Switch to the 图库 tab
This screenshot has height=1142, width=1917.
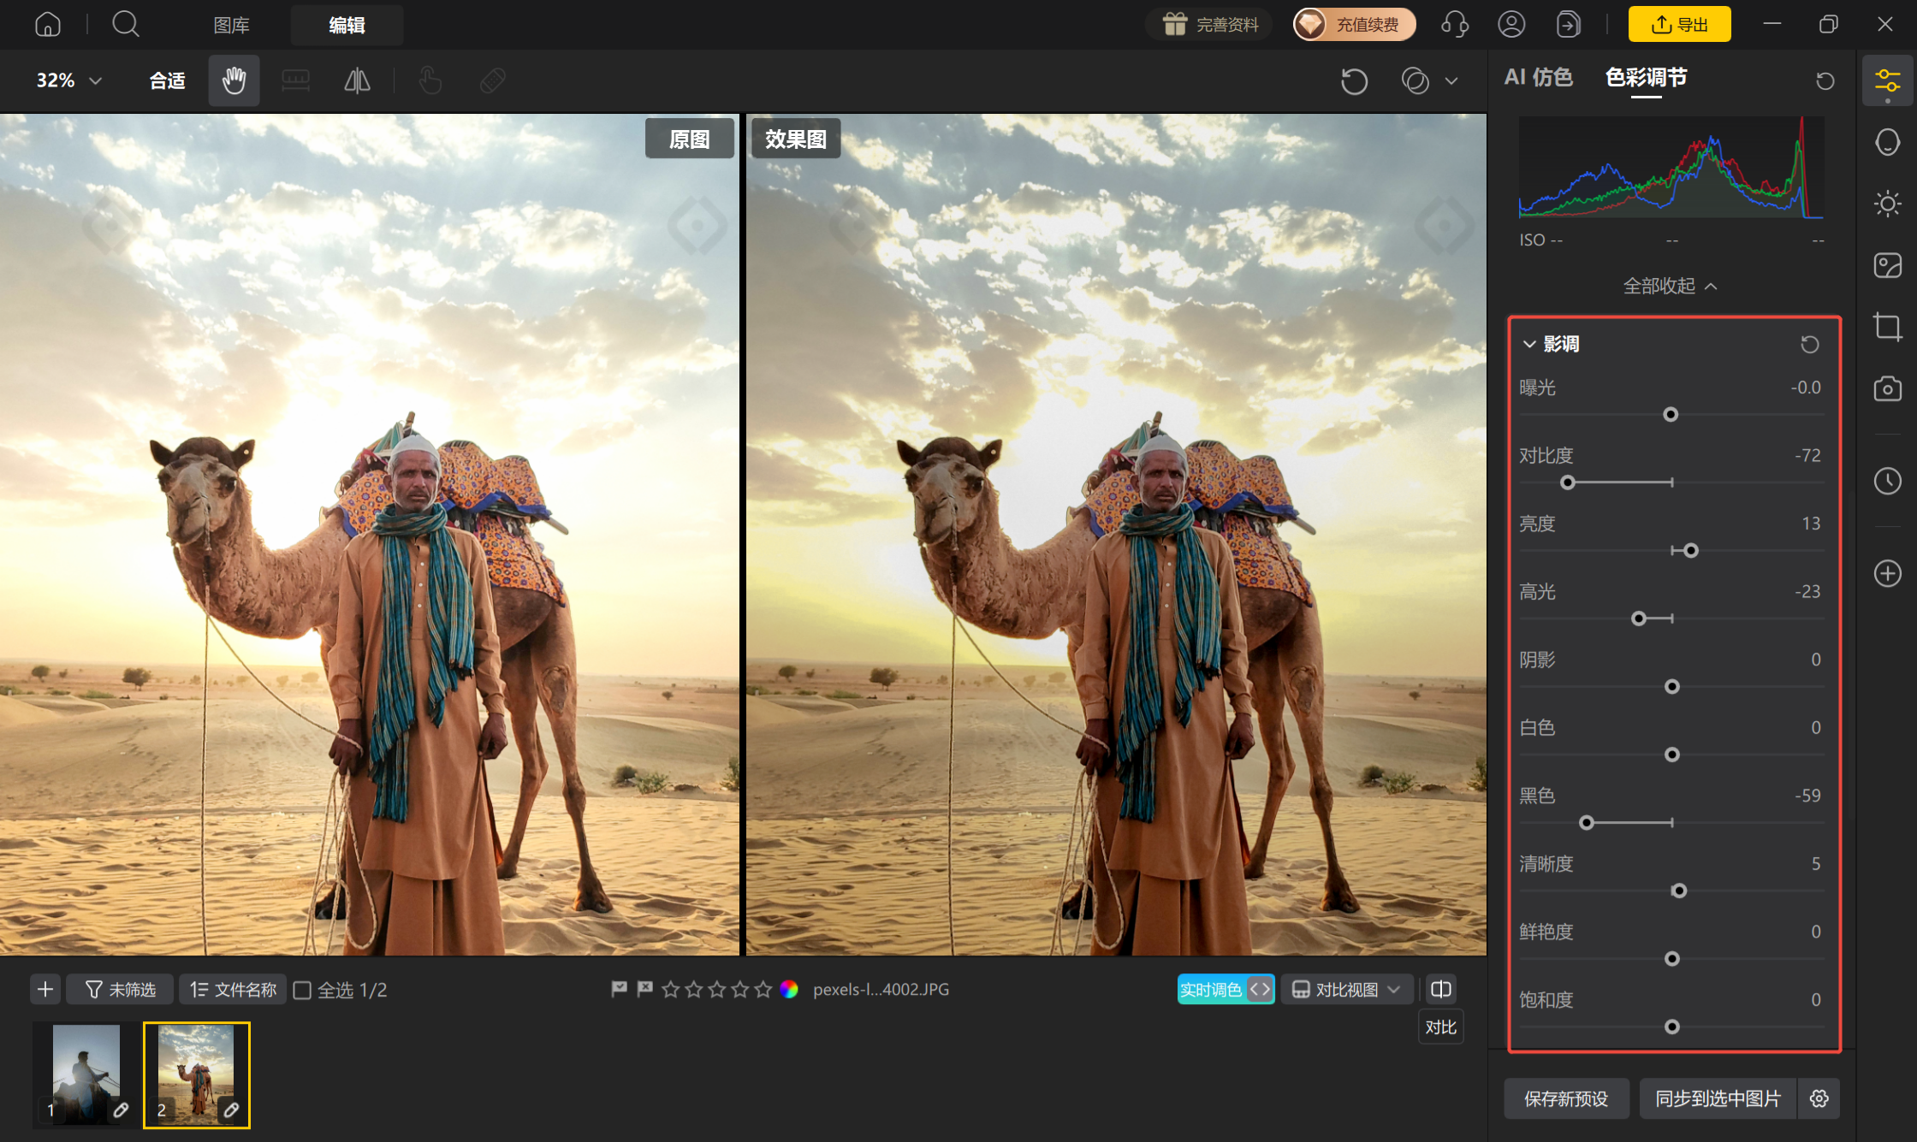(231, 25)
